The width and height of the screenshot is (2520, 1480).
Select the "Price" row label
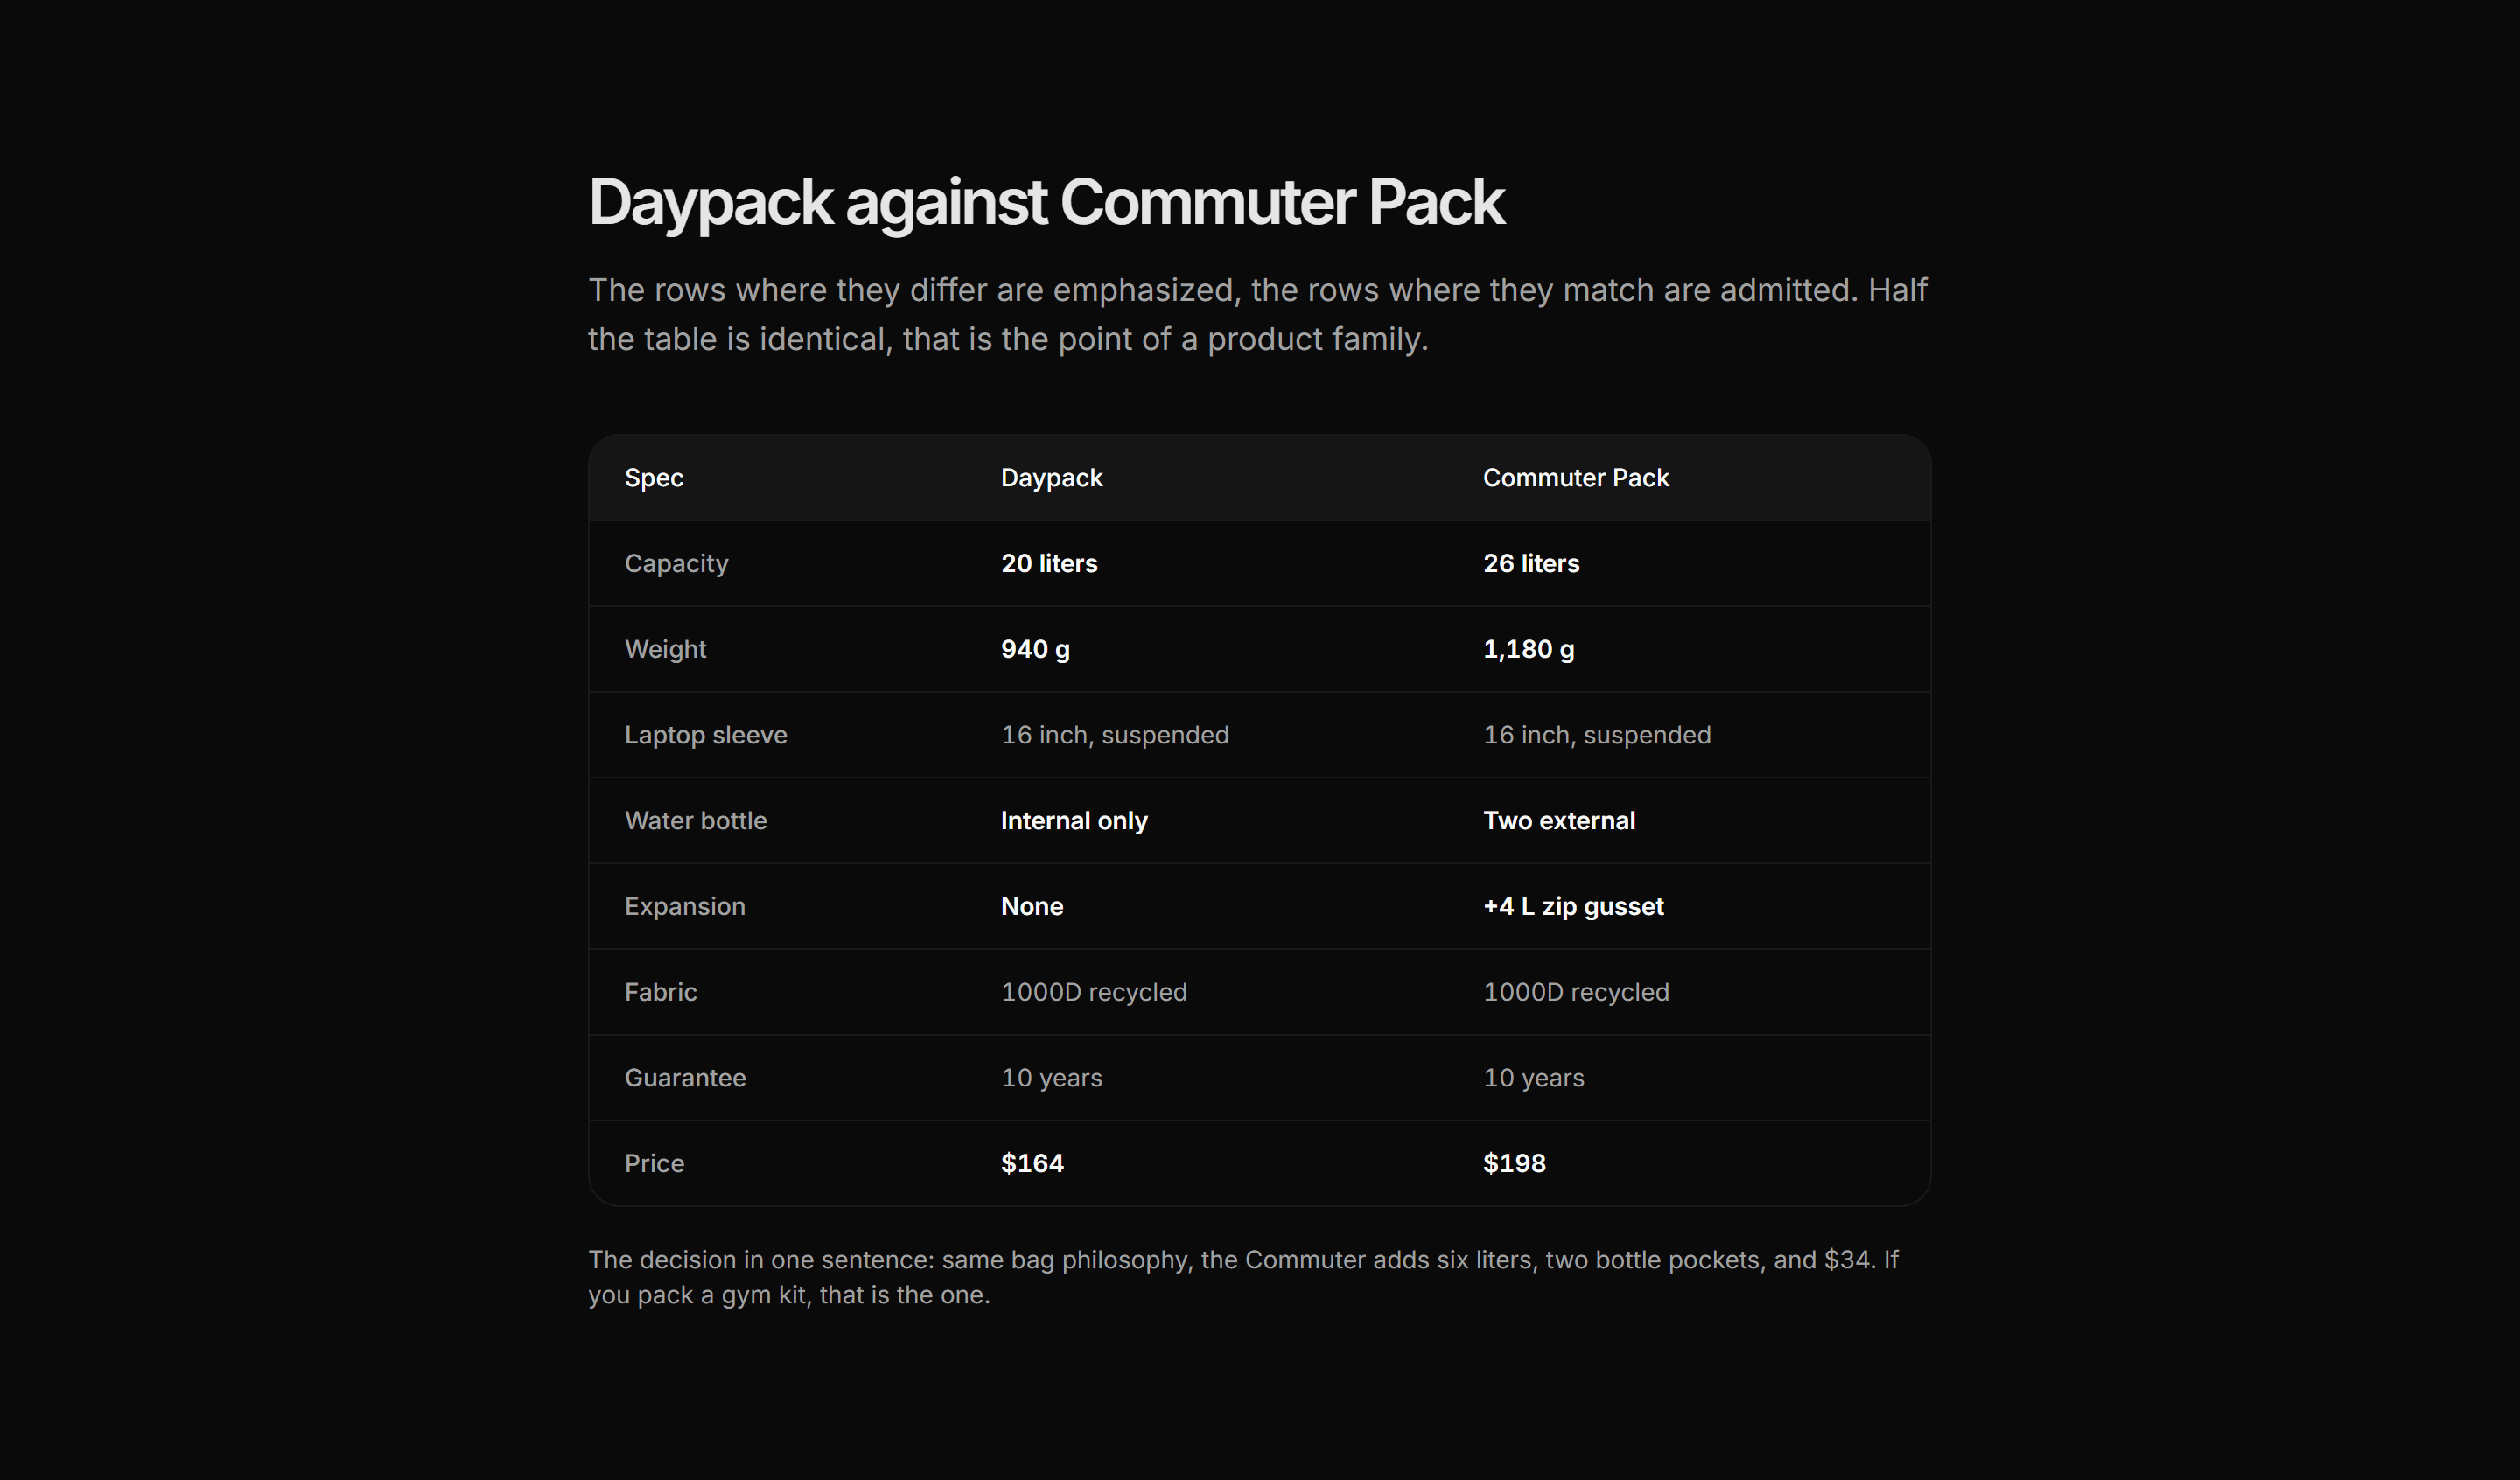pyautogui.click(x=654, y=1163)
